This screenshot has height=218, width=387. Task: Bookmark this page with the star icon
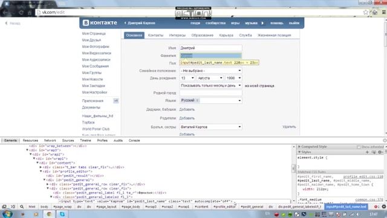coord(365,12)
